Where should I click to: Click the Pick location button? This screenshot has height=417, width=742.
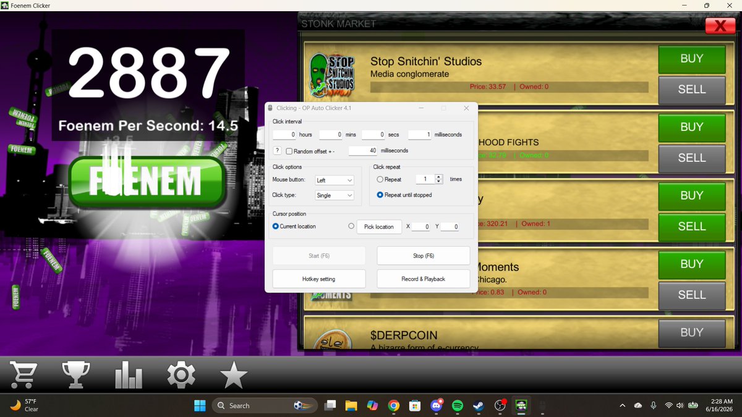[379, 227]
